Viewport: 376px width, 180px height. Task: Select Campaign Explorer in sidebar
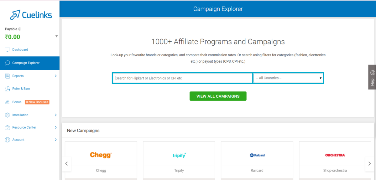[x=29, y=63]
